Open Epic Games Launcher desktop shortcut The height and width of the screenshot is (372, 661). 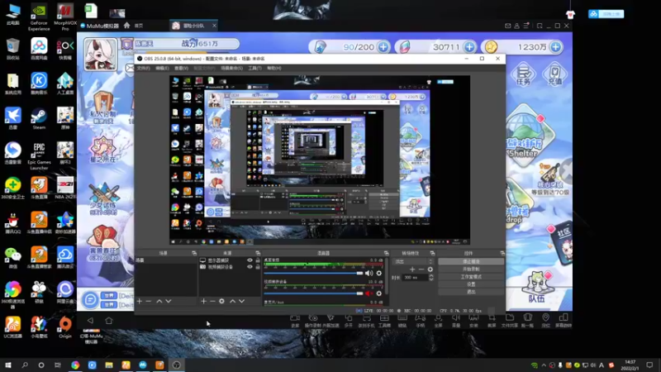tap(39, 156)
